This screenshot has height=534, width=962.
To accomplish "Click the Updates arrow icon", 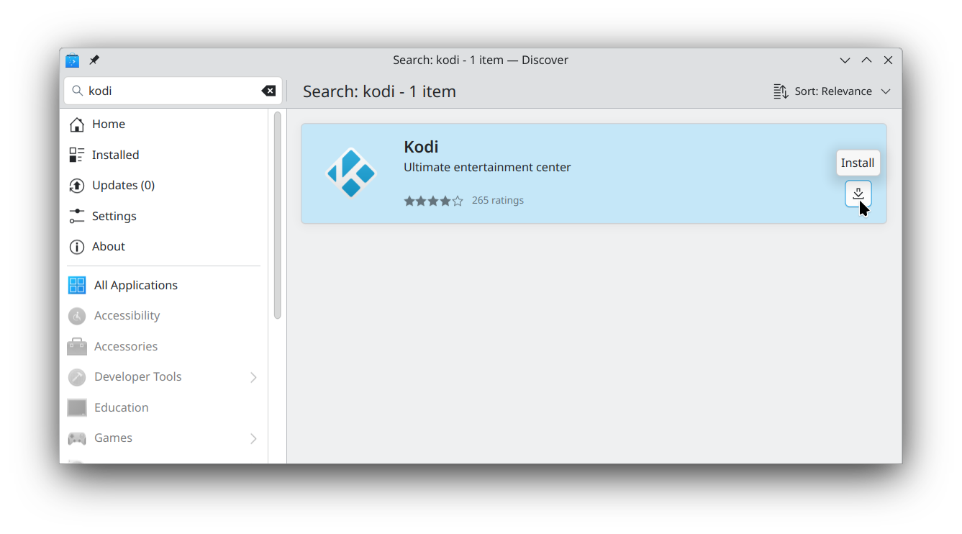I will pos(77,186).
